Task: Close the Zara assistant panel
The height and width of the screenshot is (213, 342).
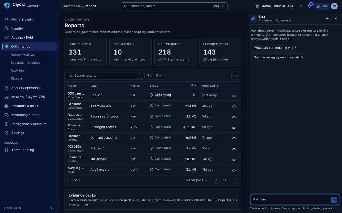Action: [336, 18]
